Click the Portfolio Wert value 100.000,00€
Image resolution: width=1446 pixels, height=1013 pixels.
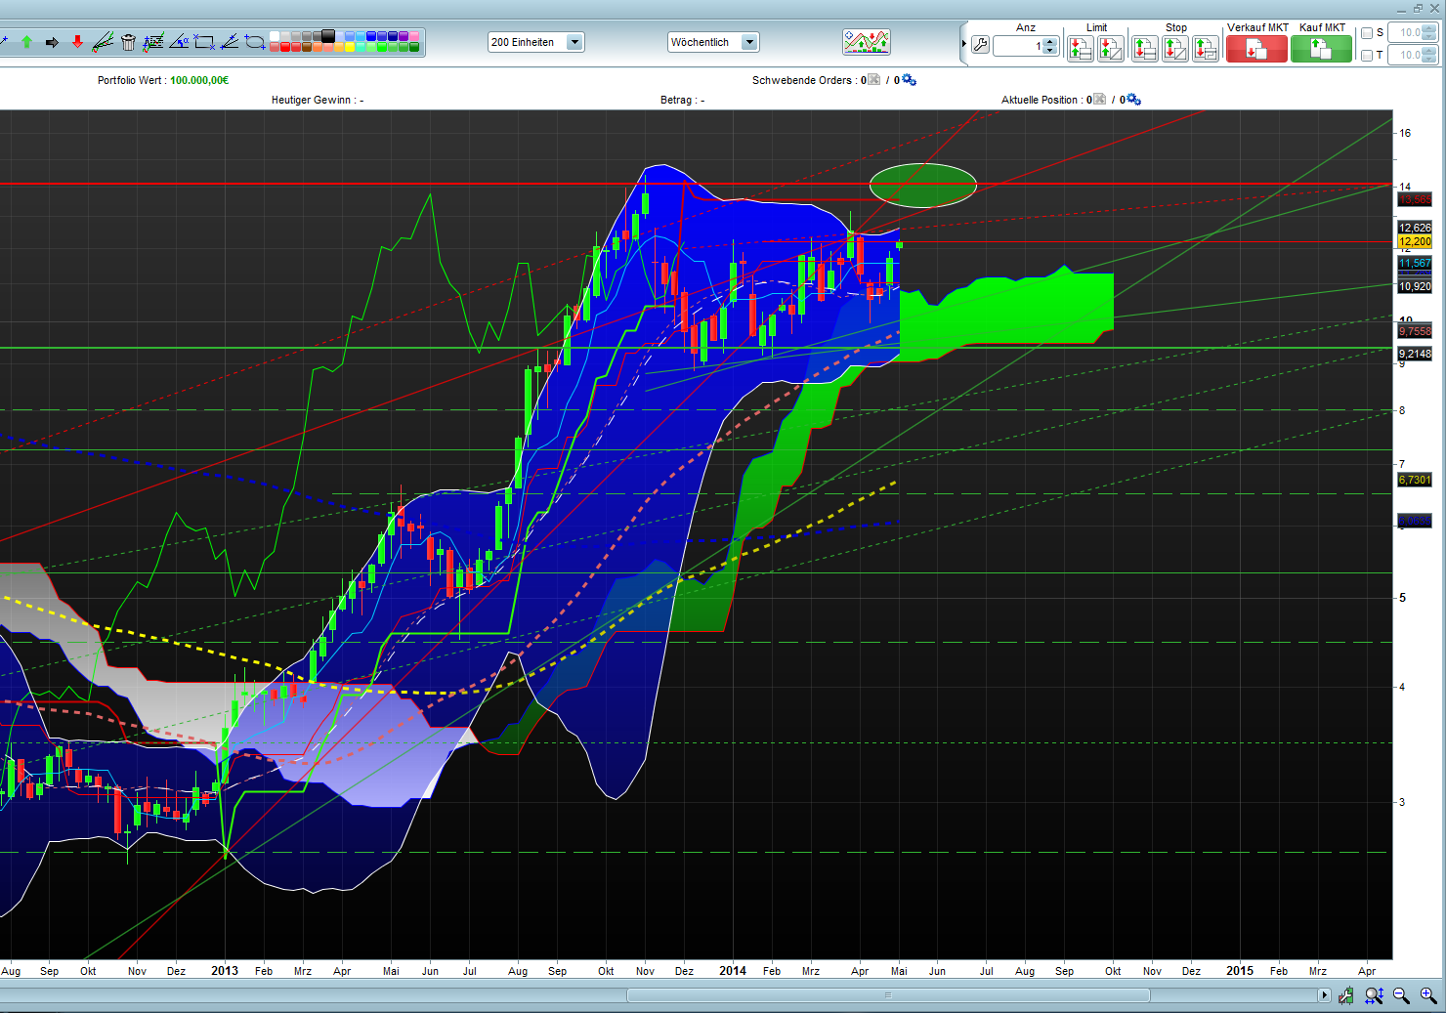(199, 80)
